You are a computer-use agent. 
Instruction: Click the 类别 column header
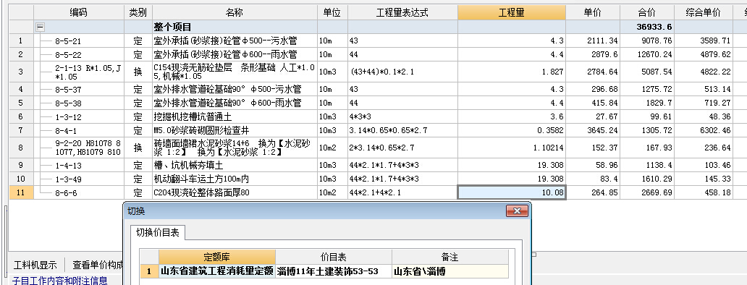138,13
